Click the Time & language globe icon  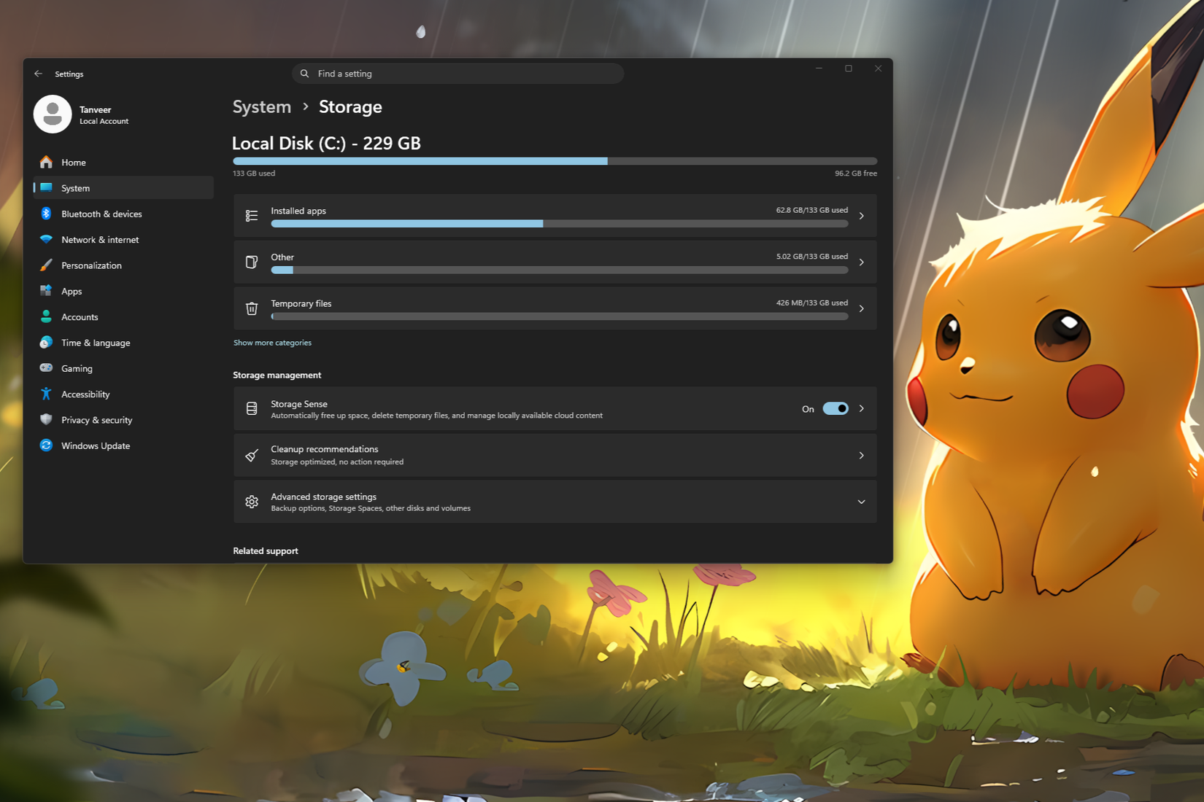(46, 343)
